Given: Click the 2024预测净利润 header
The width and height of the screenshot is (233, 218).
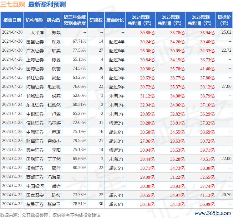Looking at the screenshot, I should point(141,20).
